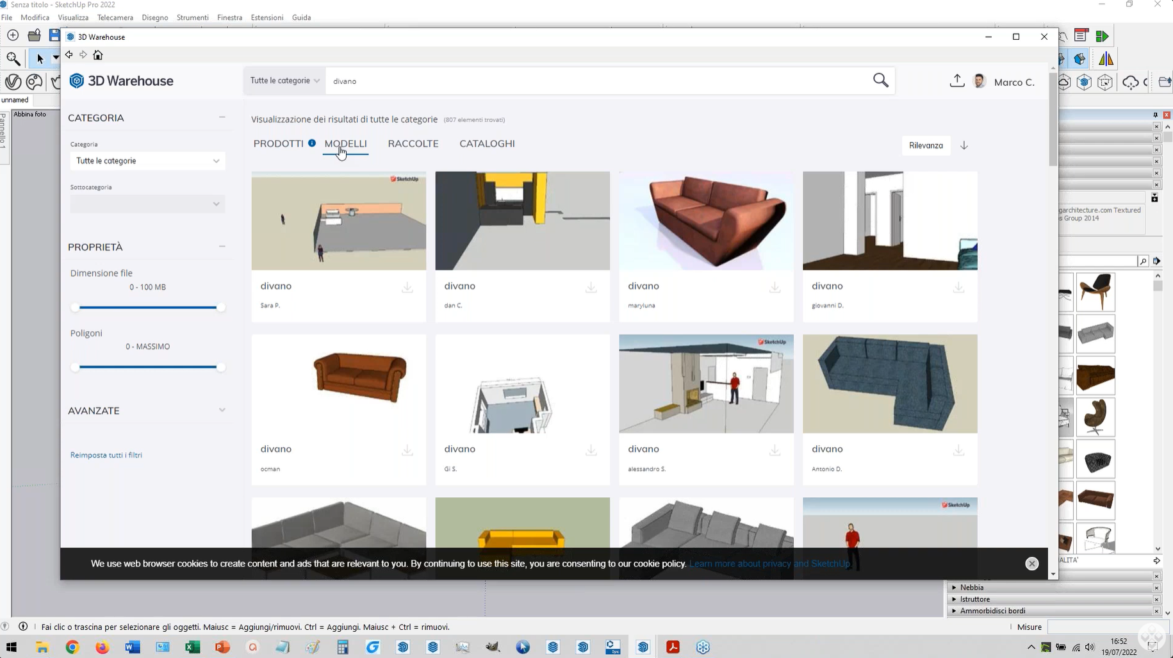Download the divano model by Sara P.

(x=407, y=288)
